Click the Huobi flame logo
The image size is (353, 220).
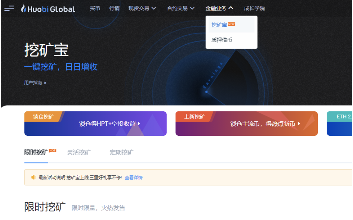pos(23,9)
